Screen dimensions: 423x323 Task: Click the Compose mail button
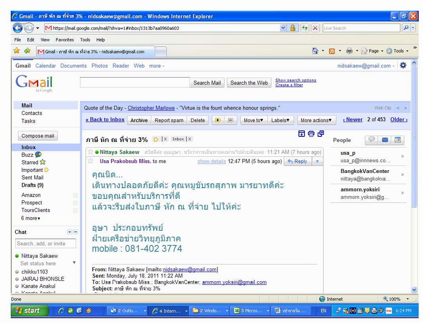38,136
